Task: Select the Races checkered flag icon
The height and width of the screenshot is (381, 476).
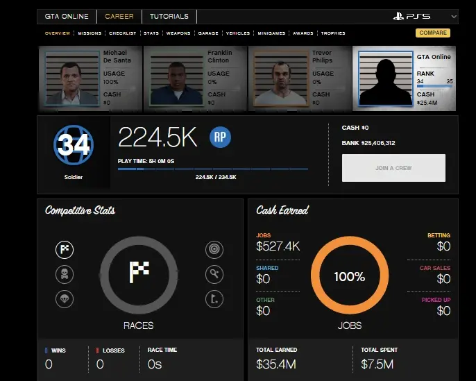Action: (65, 250)
